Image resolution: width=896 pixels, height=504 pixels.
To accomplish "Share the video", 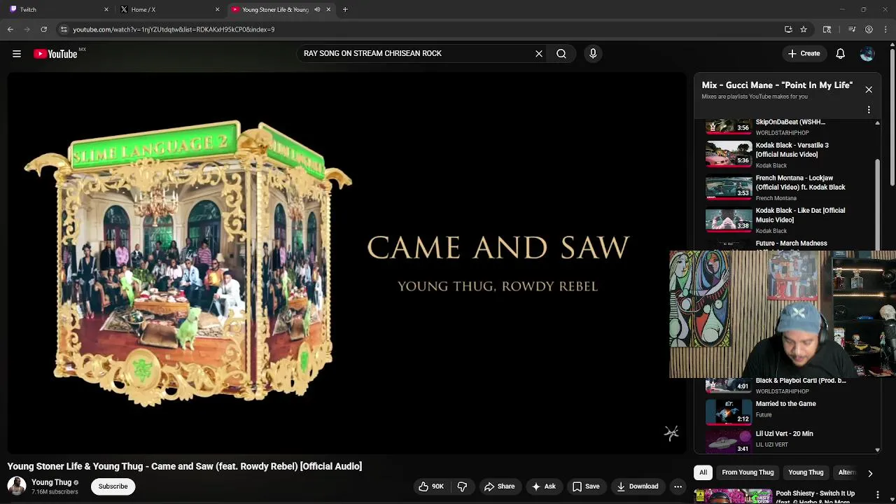I will click(499, 486).
